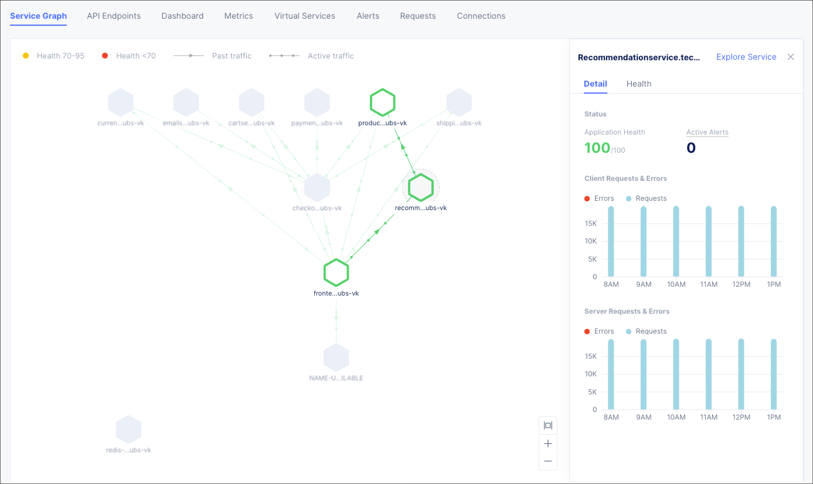Open the Alerts tab
813x484 pixels.
pos(368,16)
